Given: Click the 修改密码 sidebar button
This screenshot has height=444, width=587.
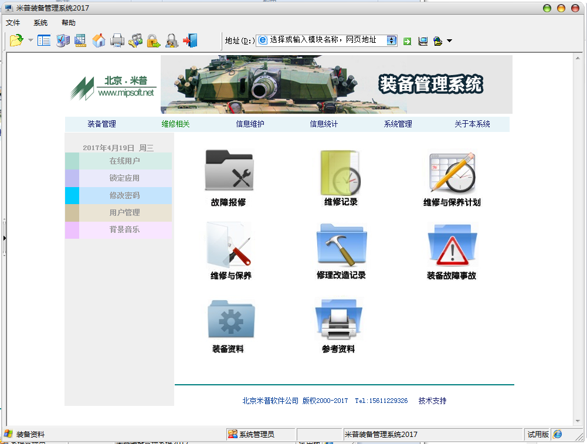Looking at the screenshot, I should click(118, 195).
